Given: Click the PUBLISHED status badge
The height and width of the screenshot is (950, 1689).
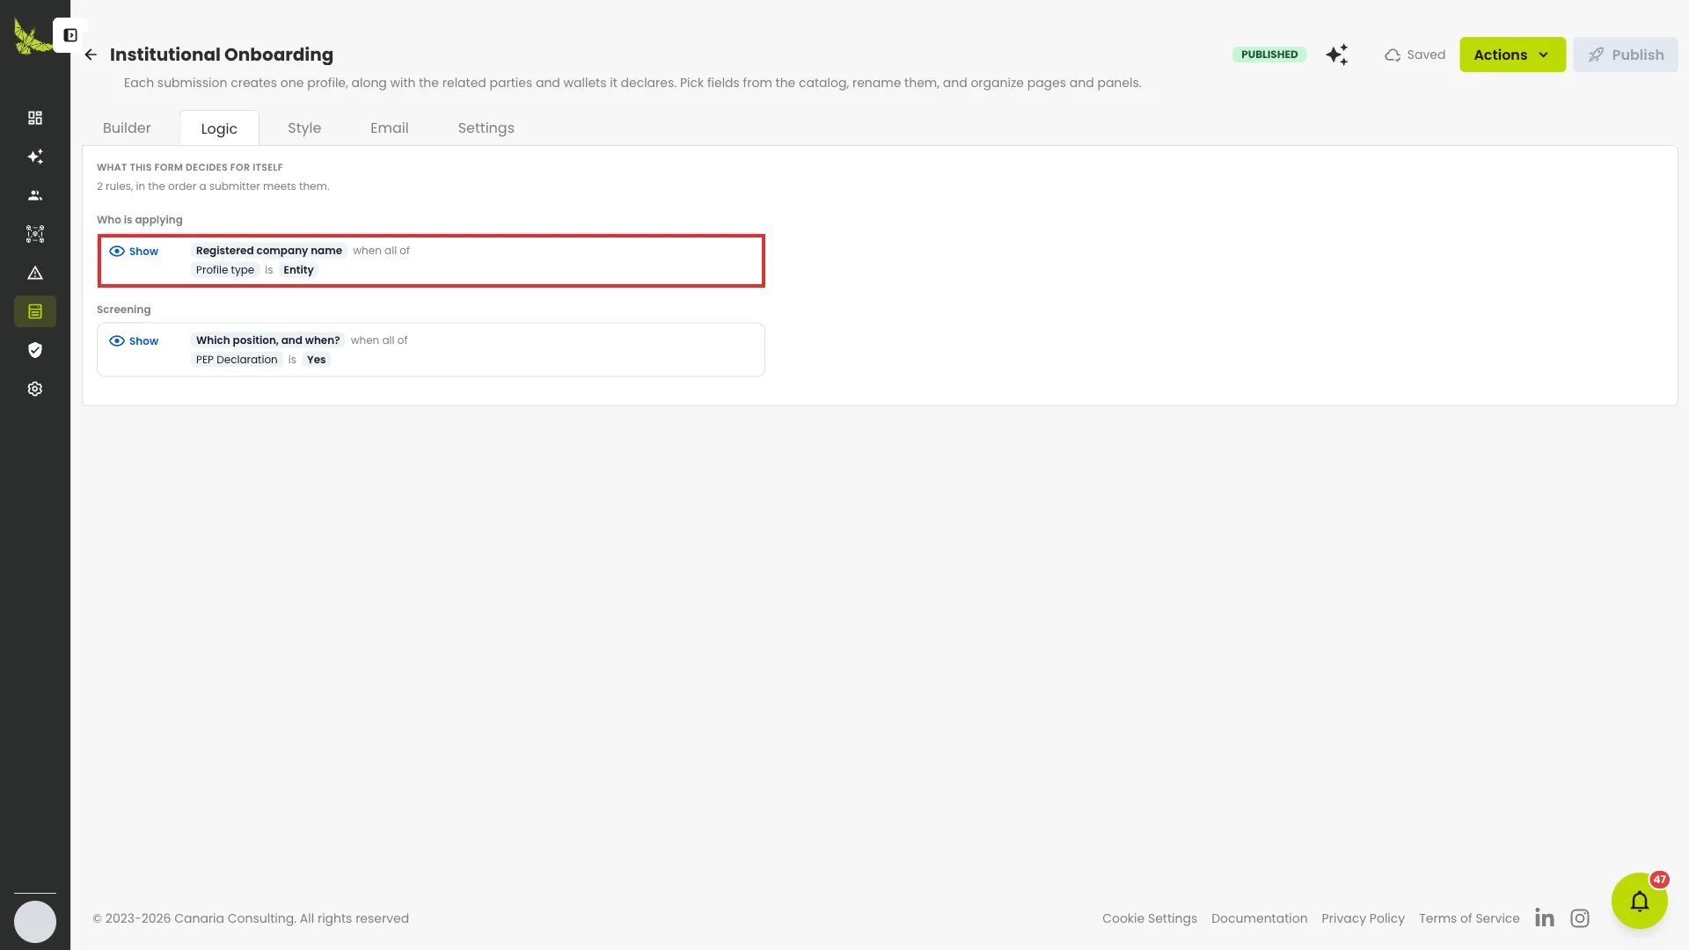Looking at the screenshot, I should pos(1269,55).
